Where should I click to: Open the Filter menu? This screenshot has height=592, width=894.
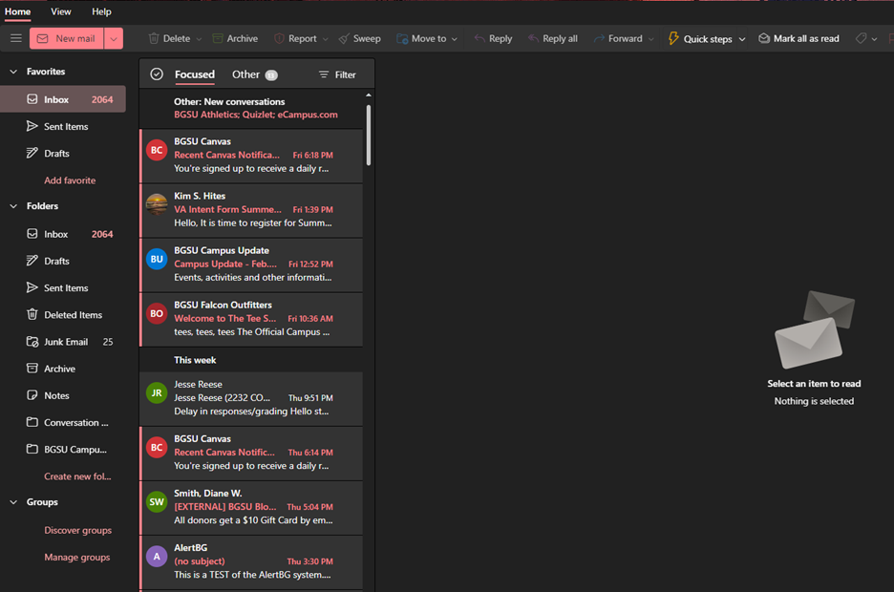click(x=337, y=74)
